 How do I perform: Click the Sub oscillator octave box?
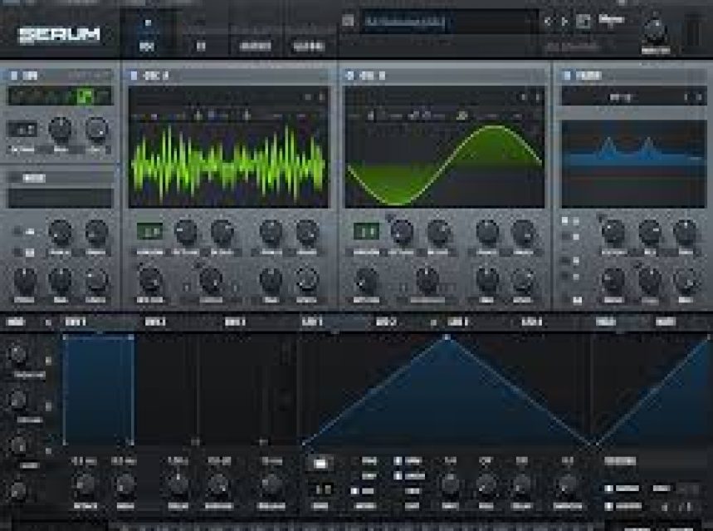[22, 130]
